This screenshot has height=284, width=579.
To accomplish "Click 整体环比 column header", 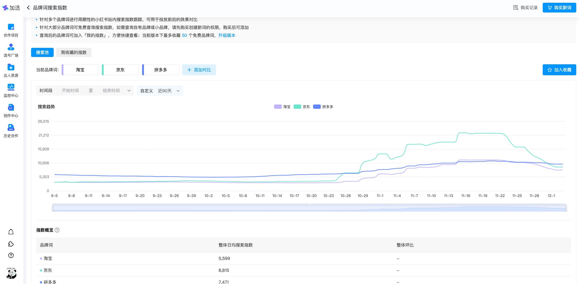I will coord(405,245).
